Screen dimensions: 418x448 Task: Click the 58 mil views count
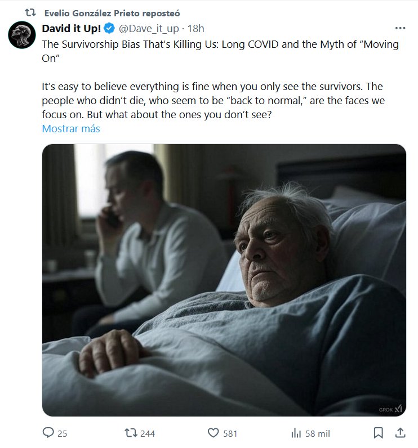pyautogui.click(x=318, y=433)
